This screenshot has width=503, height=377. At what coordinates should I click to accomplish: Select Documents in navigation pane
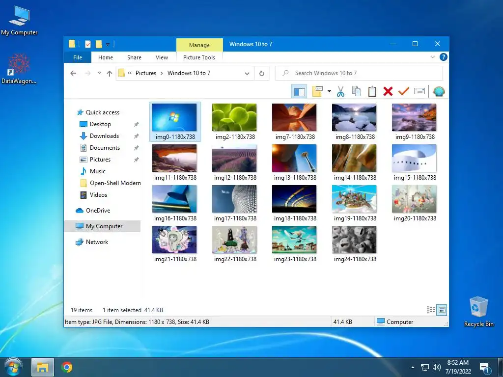[105, 148]
